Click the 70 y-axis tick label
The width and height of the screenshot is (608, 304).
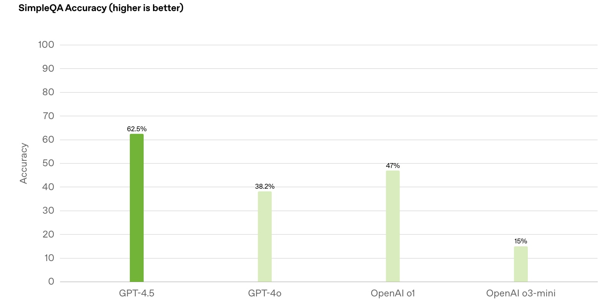pos(48,116)
